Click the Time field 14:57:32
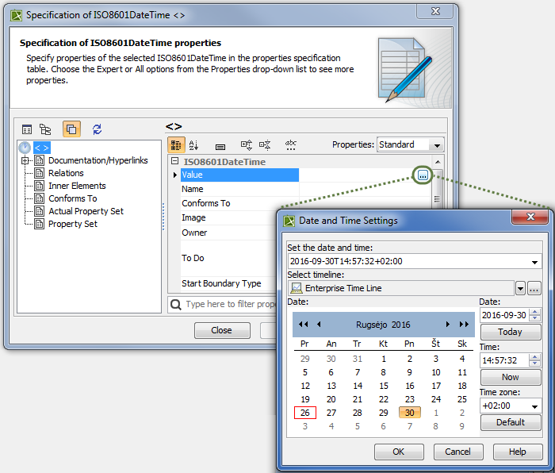 [504, 360]
